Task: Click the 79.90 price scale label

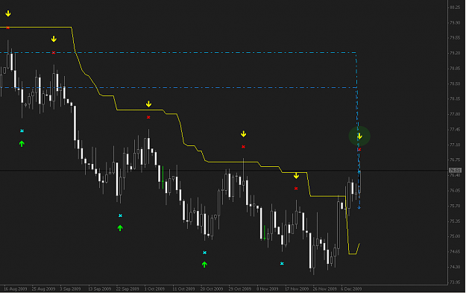Action: point(455,22)
